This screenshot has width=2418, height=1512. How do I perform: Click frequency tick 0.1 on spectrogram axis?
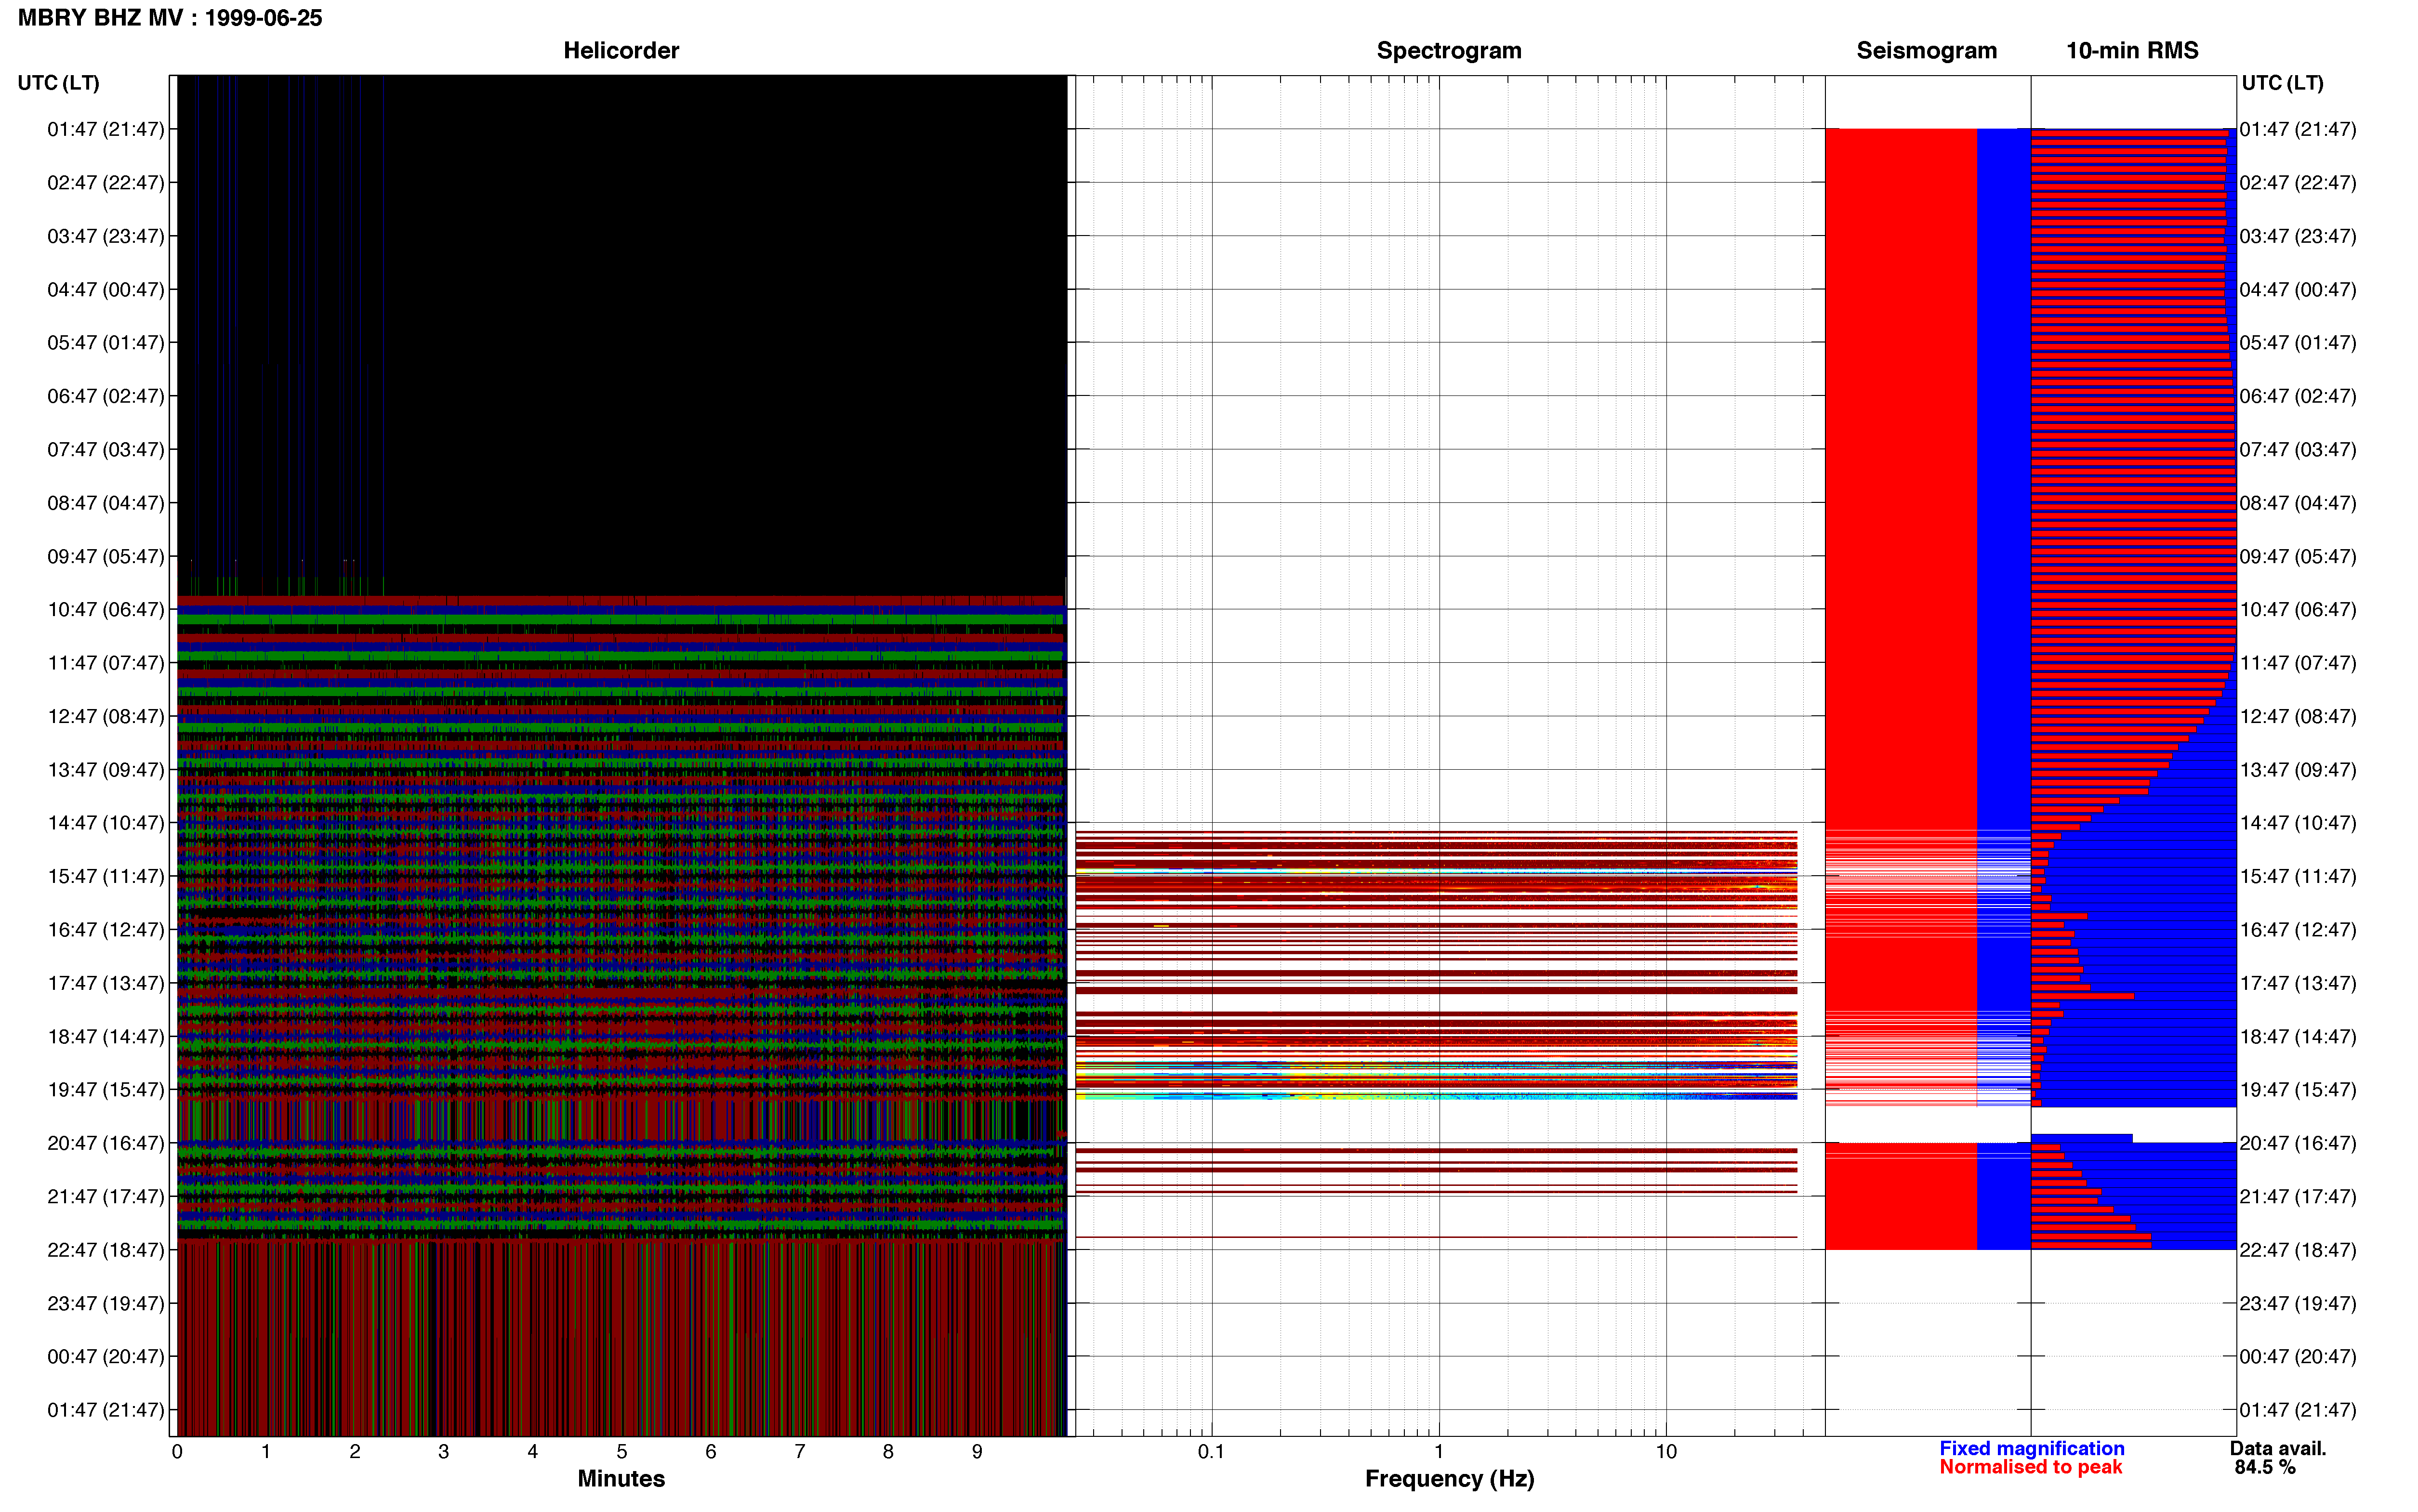[1211, 1451]
